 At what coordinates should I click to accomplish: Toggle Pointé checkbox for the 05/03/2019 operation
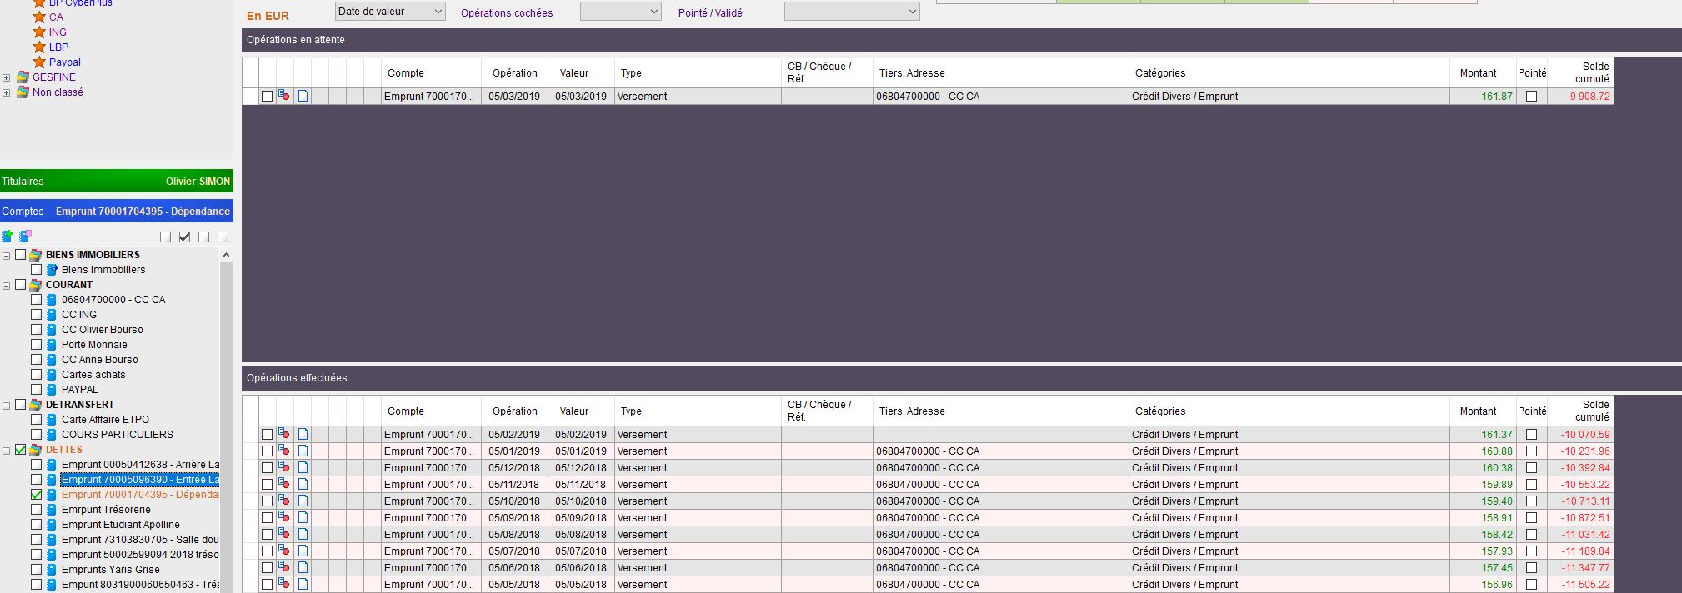(x=1531, y=97)
